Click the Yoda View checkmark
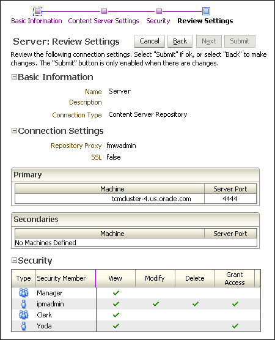275x340 pixels. [116, 326]
